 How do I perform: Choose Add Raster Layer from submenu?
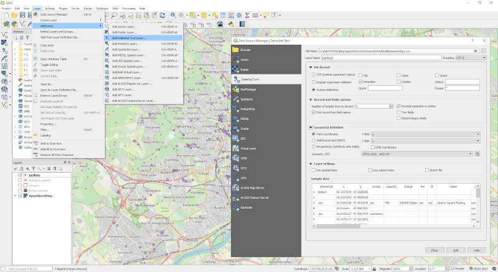144,32
